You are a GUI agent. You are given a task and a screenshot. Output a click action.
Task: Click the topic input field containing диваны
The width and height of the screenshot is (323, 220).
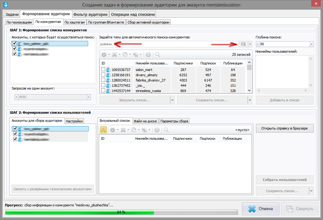click(x=168, y=44)
